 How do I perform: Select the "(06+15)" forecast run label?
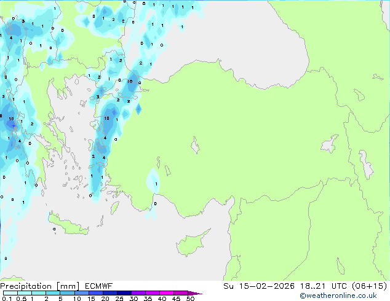tap(369, 286)
